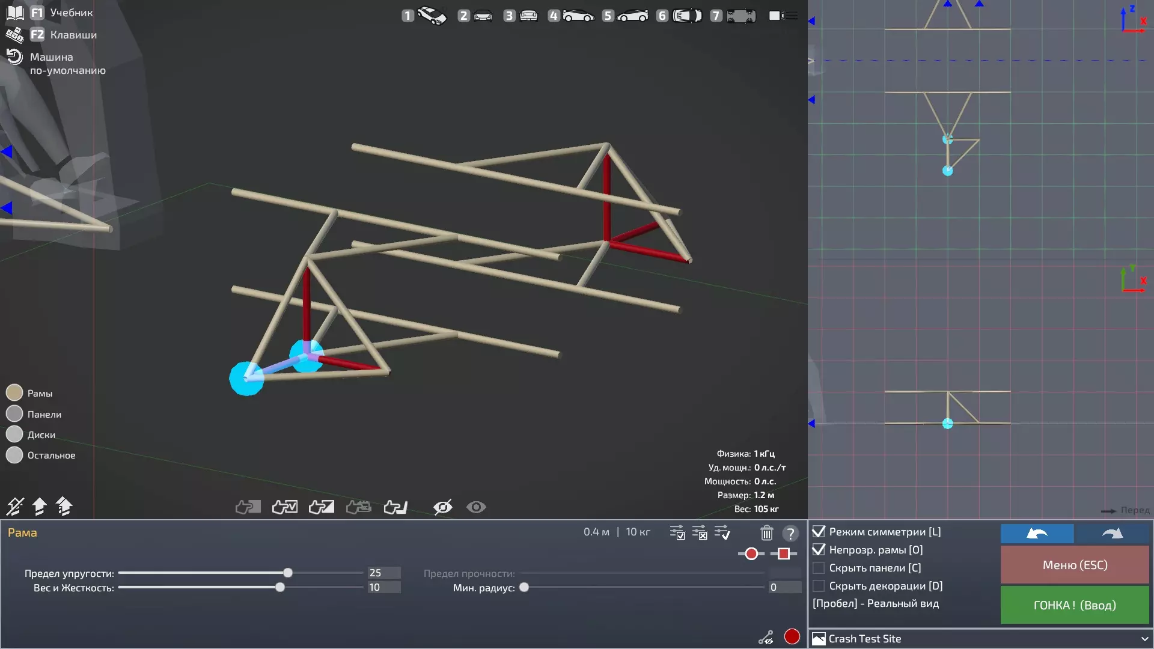Select the round node joint icon
The height and width of the screenshot is (649, 1154).
pyautogui.click(x=751, y=554)
